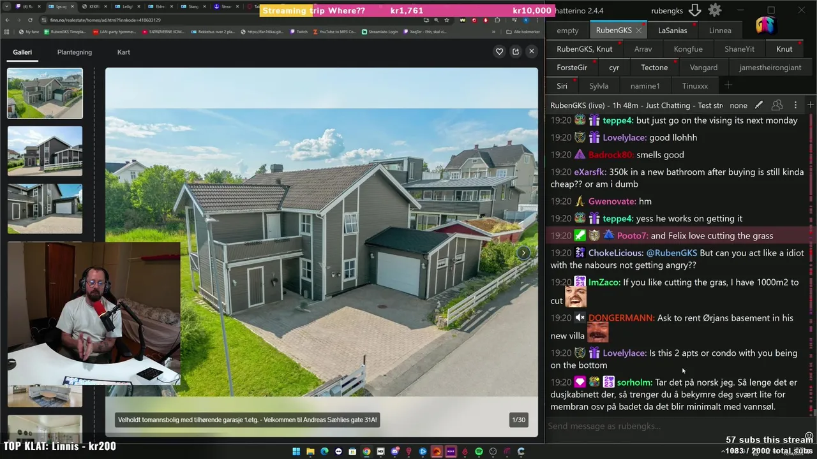Select the first gallery thumbnail
The height and width of the screenshot is (459, 817).
click(45, 93)
